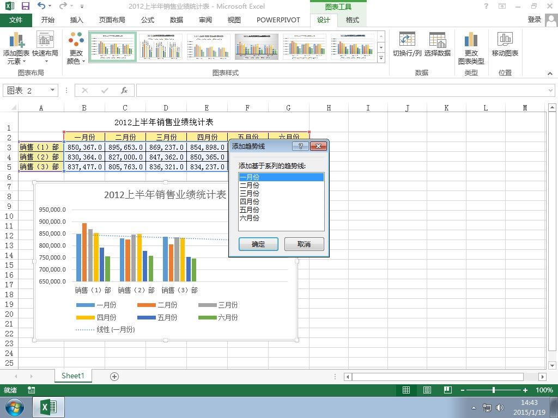Expand the formula bar arrow

click(550, 91)
